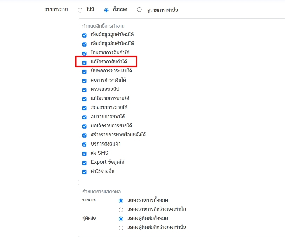The width and height of the screenshot is (285, 238).
Task: Toggle บันทึกการชำระเงินได้ checkbox
Action: point(85,72)
